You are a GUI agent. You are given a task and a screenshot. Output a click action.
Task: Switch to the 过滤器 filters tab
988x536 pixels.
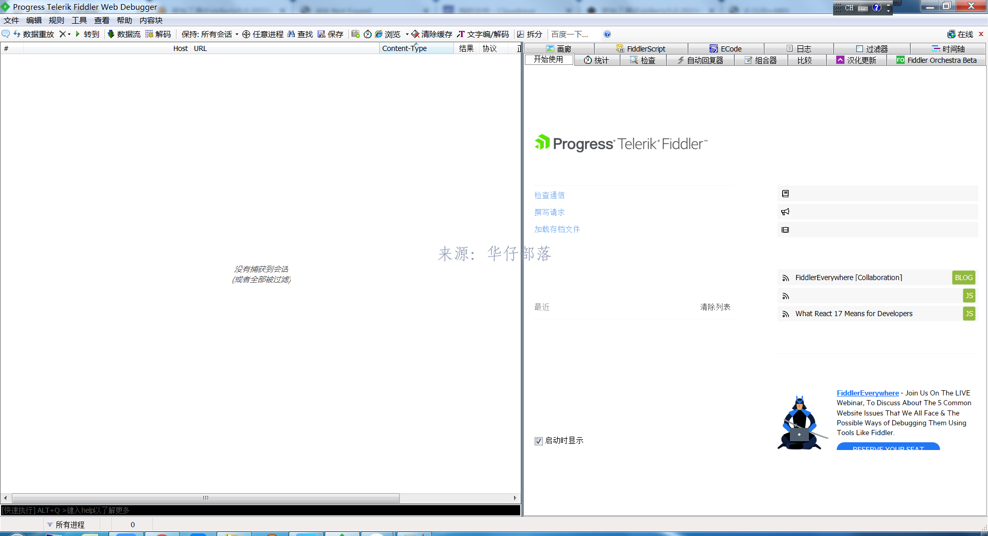[x=872, y=48]
